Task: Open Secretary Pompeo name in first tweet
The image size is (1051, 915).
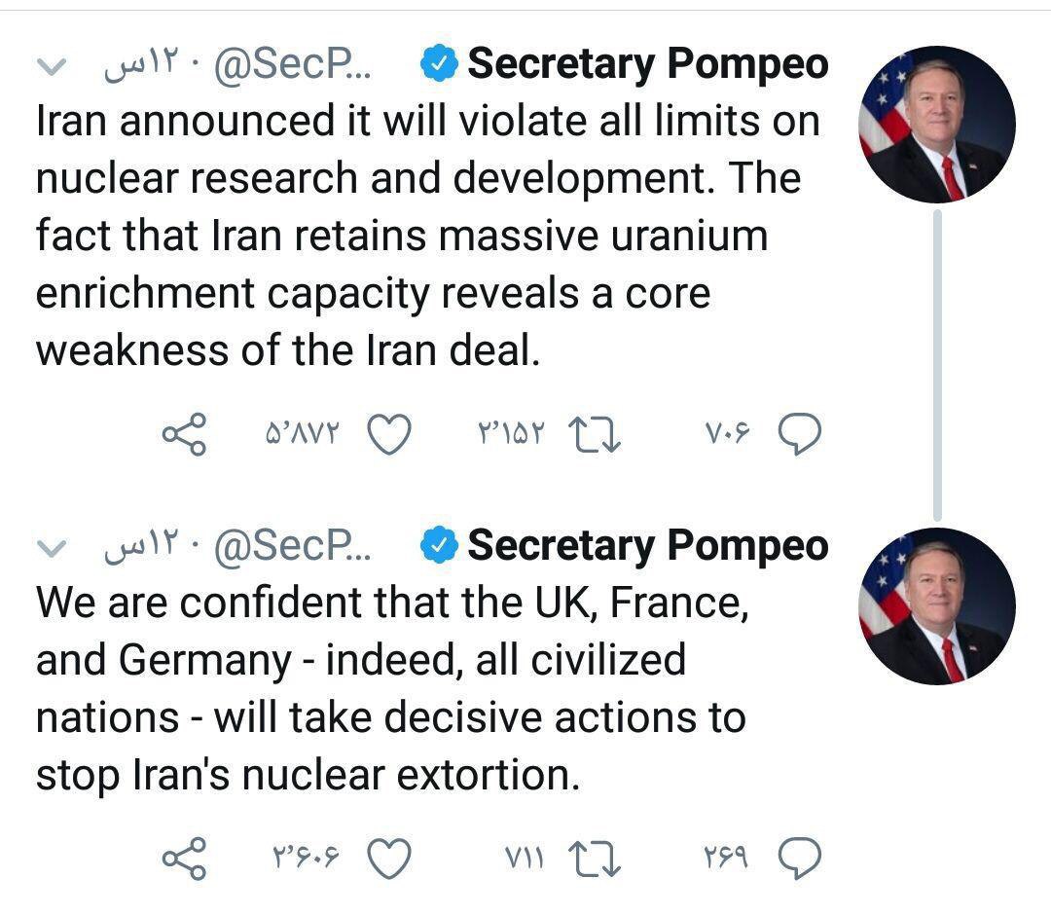Action: point(648,64)
